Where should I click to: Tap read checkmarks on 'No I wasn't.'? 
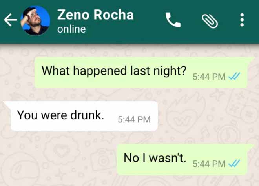(234, 163)
